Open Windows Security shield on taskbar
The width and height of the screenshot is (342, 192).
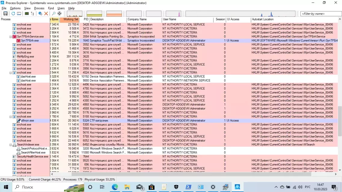pyautogui.click(x=176, y=187)
